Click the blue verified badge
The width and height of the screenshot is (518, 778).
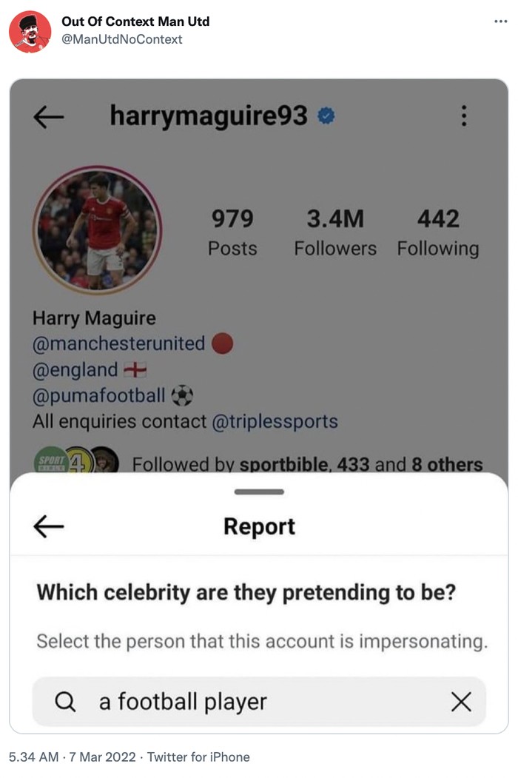pos(326,116)
